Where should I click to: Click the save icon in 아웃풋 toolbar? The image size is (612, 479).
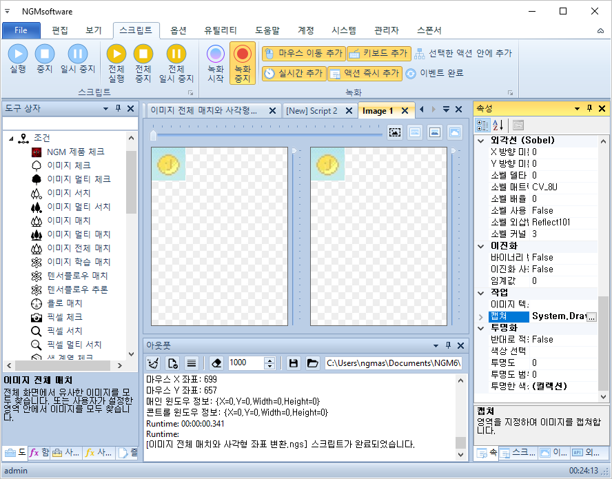click(294, 363)
